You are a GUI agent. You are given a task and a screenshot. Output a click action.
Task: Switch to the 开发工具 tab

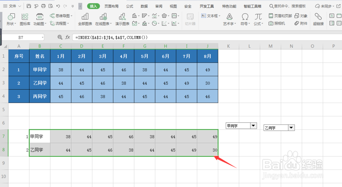(x=207, y=6)
